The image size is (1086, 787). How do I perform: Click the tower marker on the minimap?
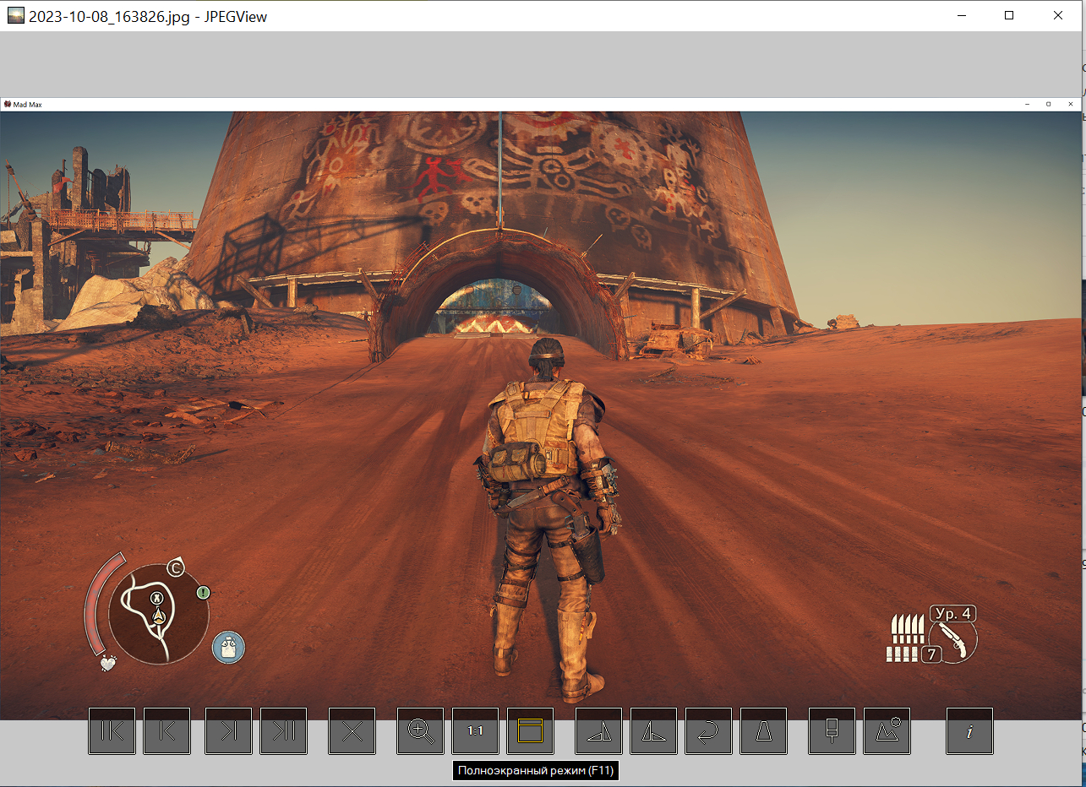[156, 598]
